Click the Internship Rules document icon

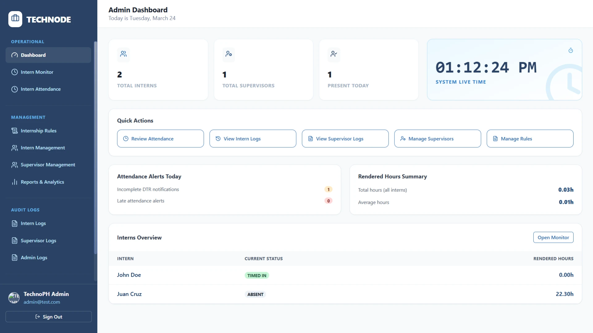tap(15, 131)
